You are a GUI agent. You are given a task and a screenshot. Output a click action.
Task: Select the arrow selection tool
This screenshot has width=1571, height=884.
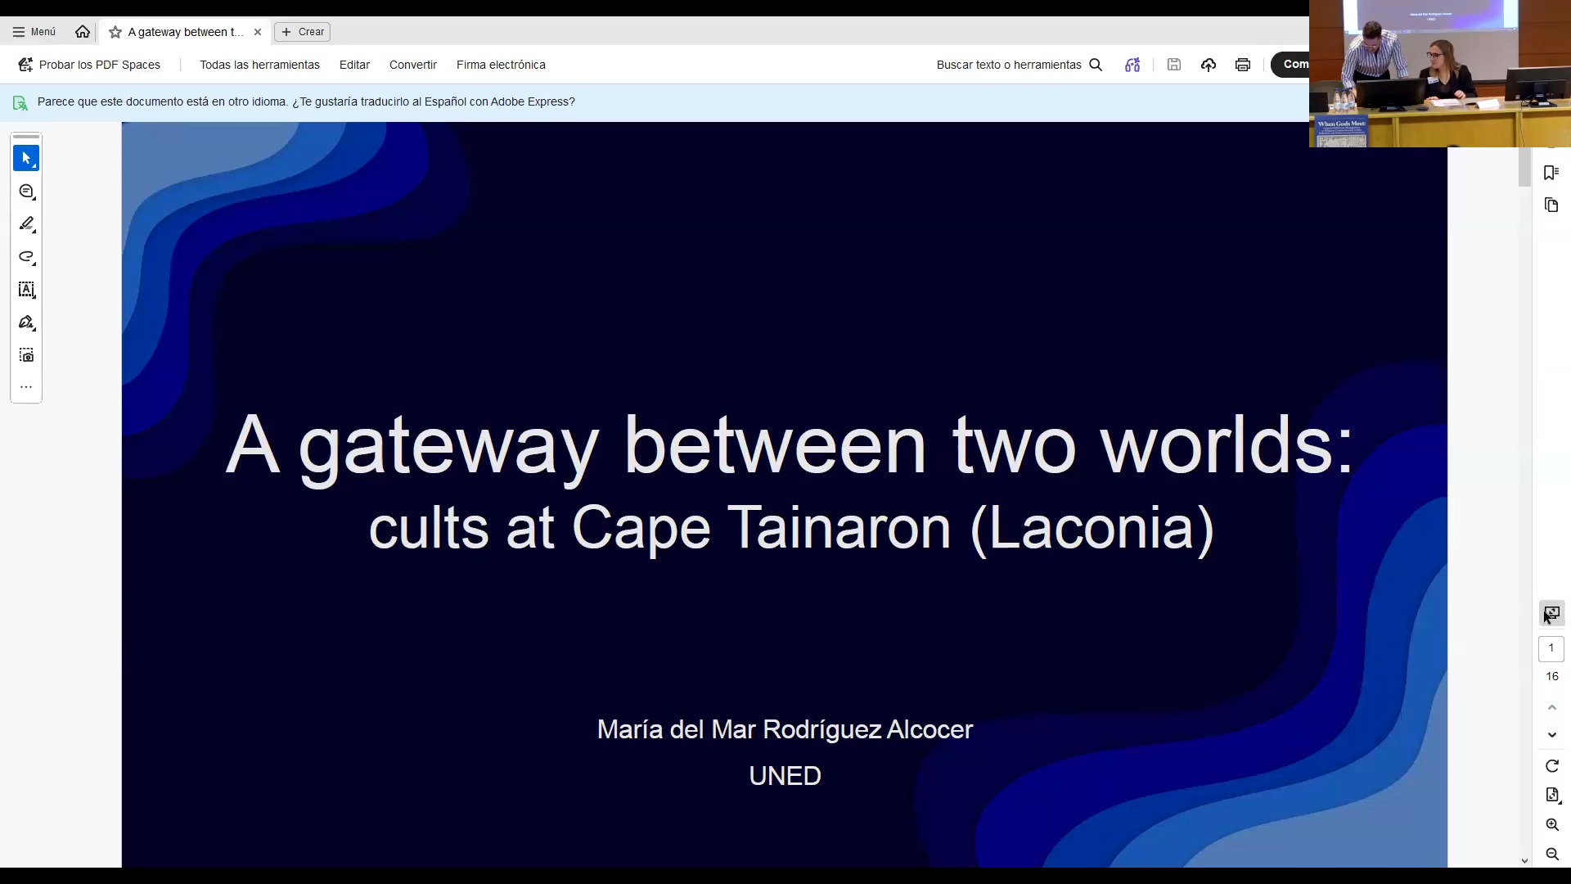tap(26, 158)
